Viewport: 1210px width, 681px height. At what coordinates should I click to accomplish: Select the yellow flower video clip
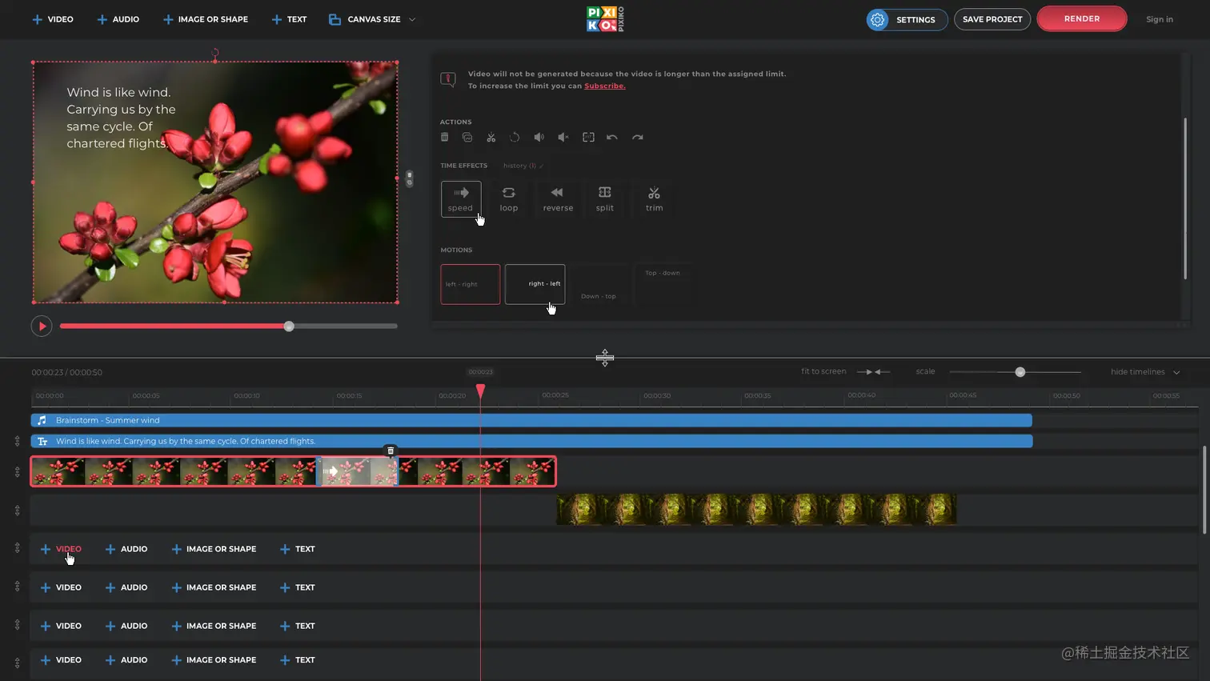[x=756, y=510]
